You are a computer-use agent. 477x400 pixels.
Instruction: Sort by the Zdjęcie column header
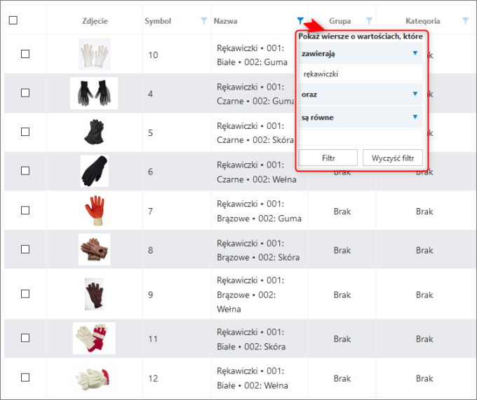[95, 21]
